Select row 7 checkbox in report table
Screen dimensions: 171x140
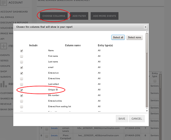pos(46,129)
